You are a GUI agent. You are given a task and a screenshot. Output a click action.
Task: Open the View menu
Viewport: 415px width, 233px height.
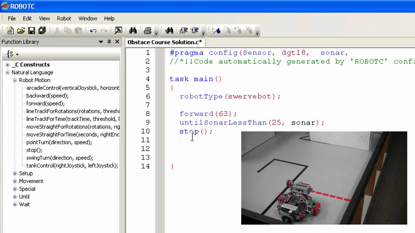coord(44,18)
